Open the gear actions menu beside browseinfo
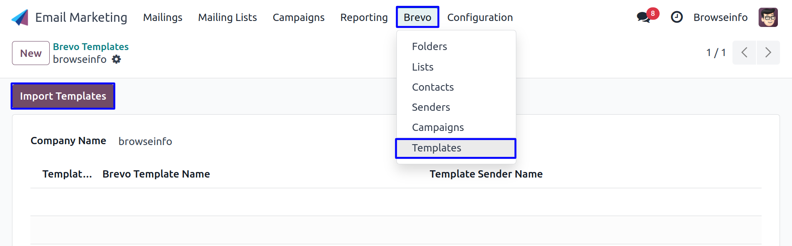 (x=116, y=59)
